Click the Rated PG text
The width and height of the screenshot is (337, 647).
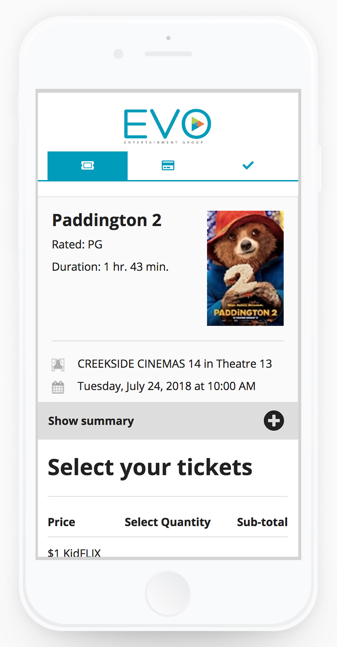tap(77, 244)
